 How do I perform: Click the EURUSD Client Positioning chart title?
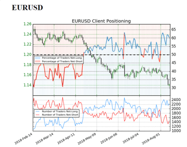click(101, 21)
